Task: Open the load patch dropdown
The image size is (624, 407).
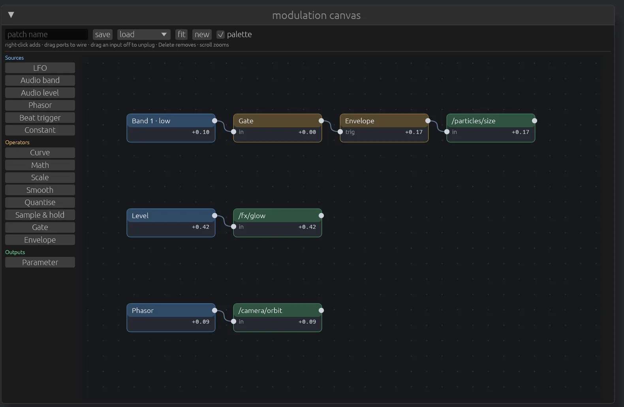Action: [x=144, y=34]
